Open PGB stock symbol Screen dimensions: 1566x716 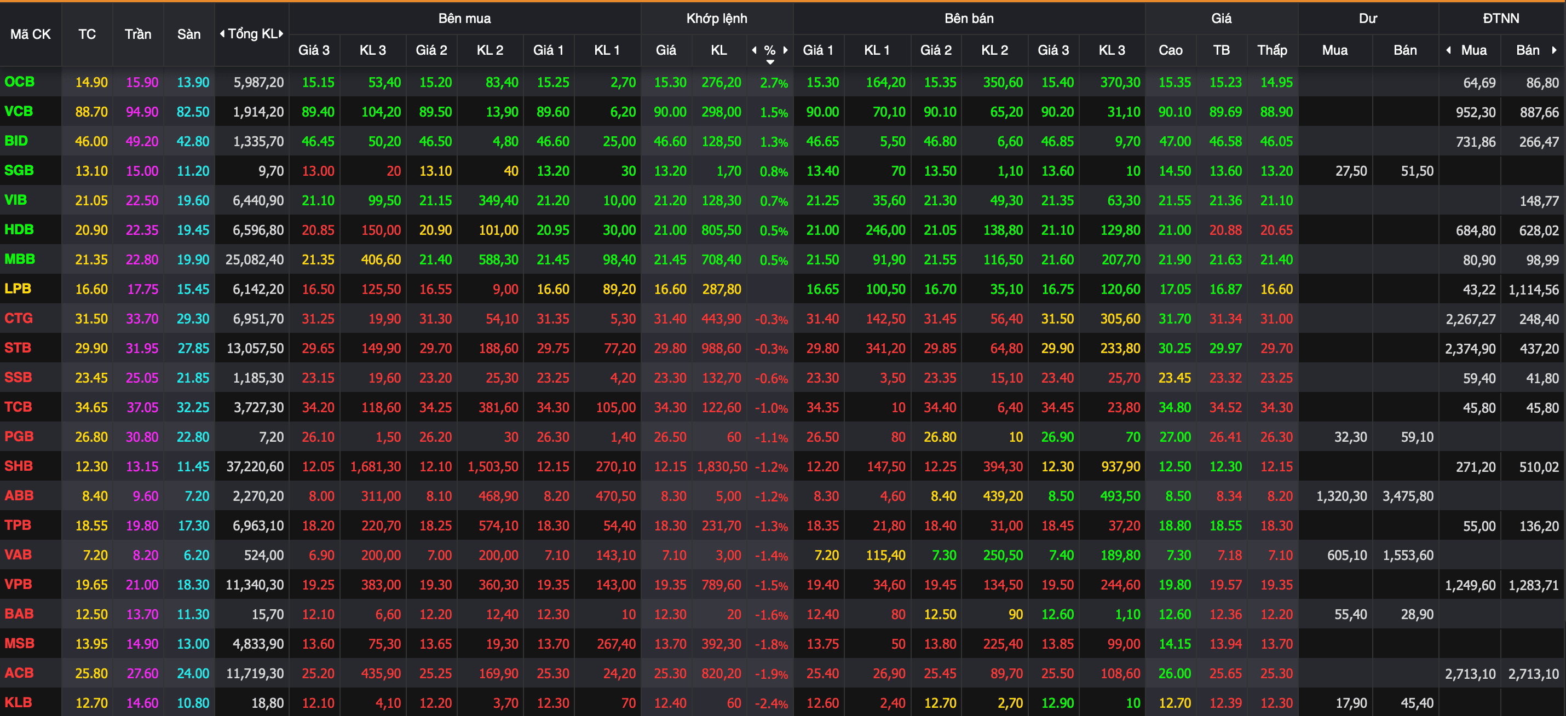pos(19,436)
